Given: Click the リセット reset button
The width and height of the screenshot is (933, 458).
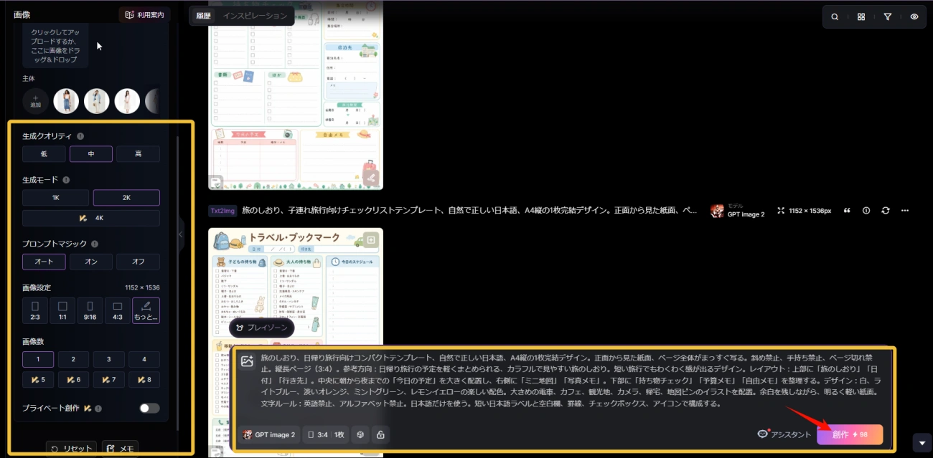Looking at the screenshot, I should coord(71,449).
